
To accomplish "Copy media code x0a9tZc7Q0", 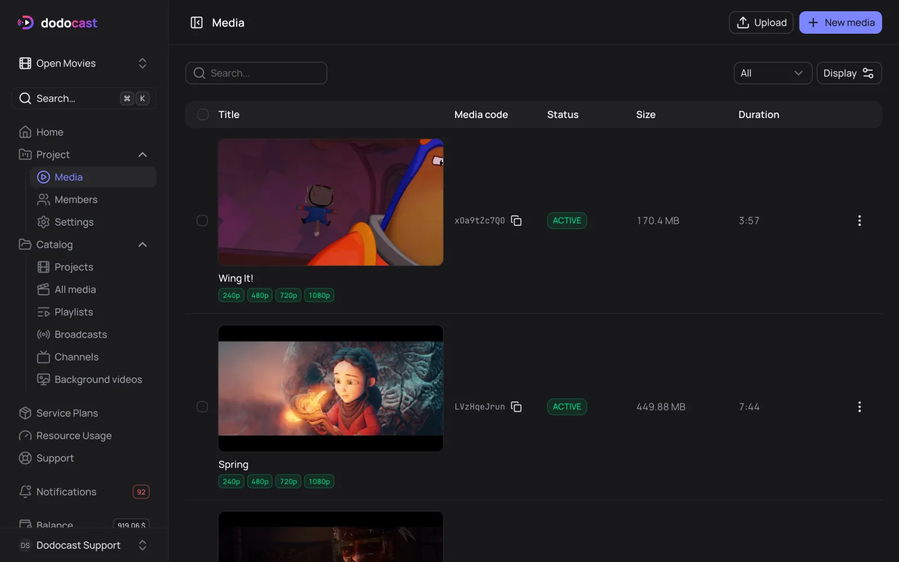I will tap(516, 221).
